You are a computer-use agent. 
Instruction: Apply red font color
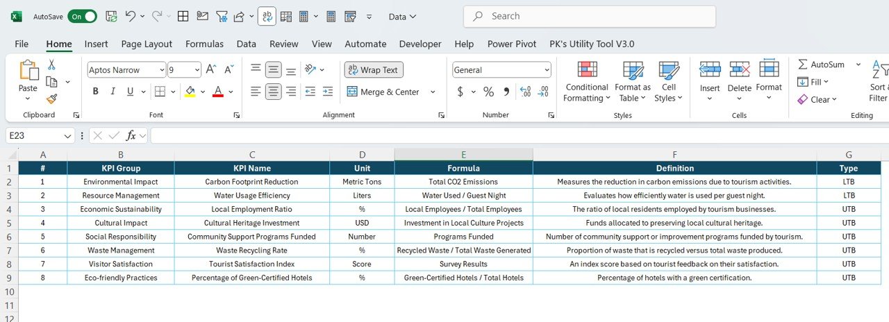click(x=217, y=92)
